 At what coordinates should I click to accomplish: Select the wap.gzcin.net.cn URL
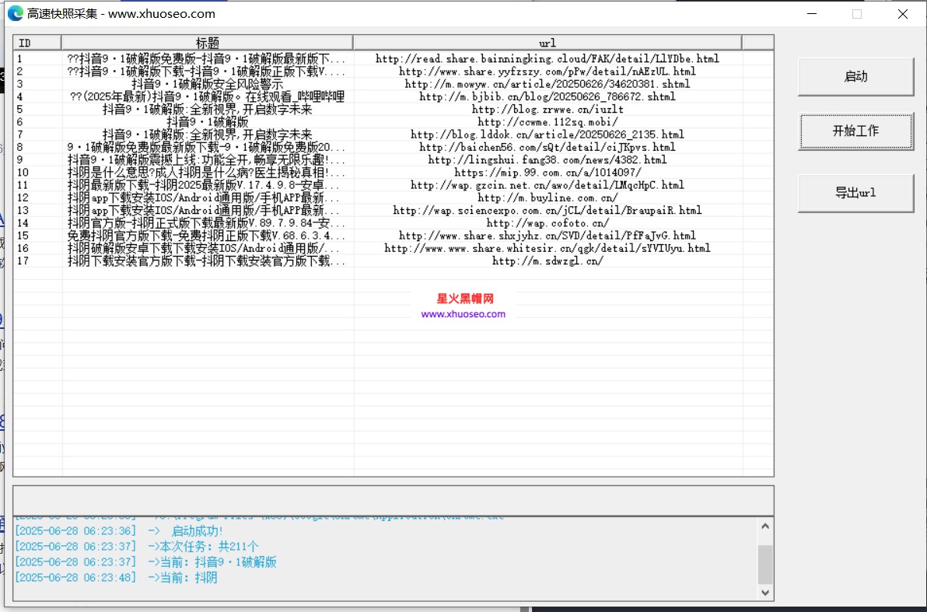pos(547,185)
